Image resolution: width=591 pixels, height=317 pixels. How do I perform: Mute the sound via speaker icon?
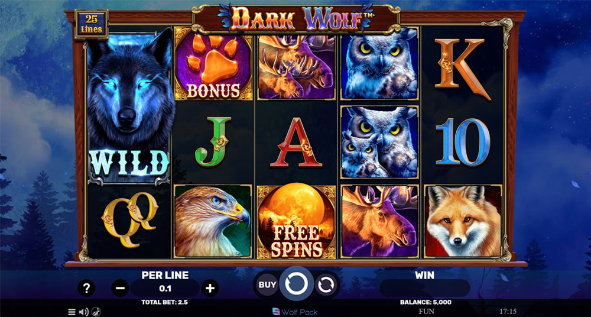(84, 312)
